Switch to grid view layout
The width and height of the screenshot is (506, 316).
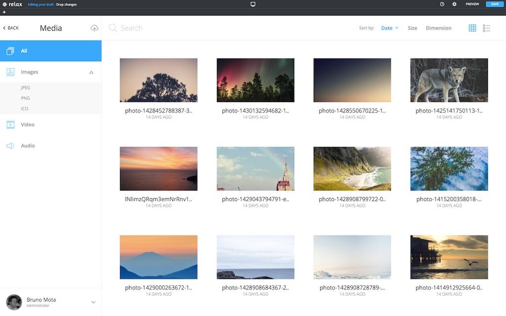click(472, 28)
